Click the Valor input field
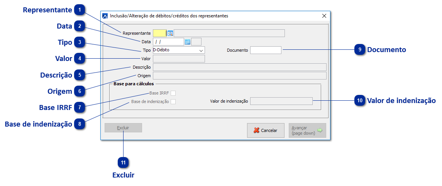 coord(179,59)
